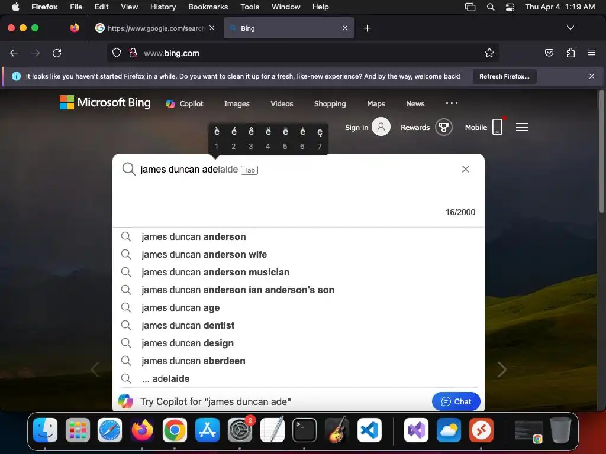
Task: Show next background image with right chevron
Action: [502, 369]
